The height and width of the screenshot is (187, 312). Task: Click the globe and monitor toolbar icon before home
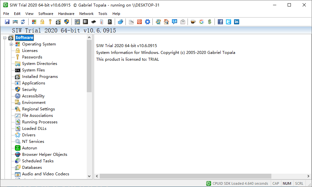(158, 22)
